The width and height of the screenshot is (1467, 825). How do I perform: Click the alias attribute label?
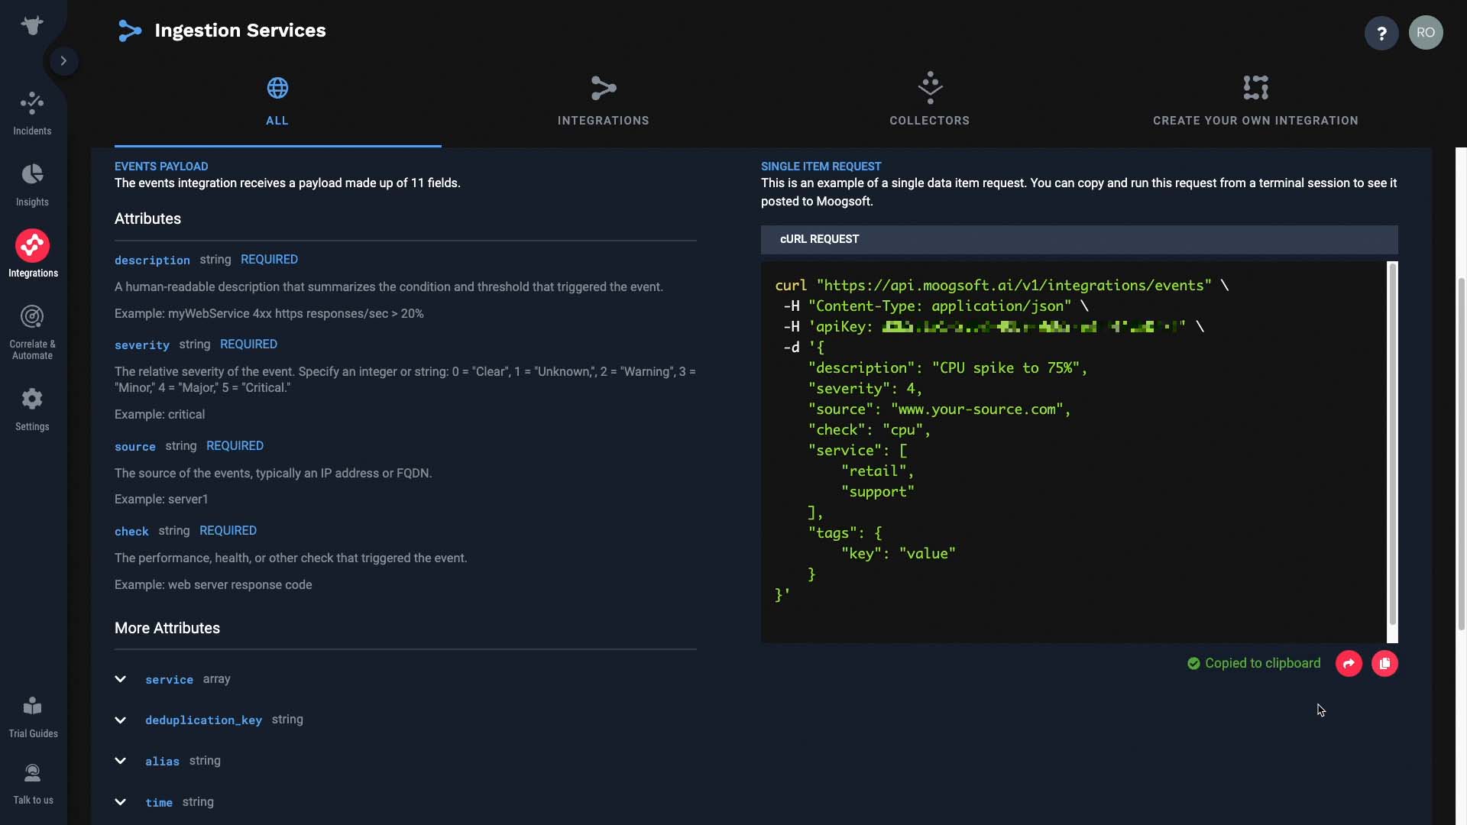pos(162,762)
